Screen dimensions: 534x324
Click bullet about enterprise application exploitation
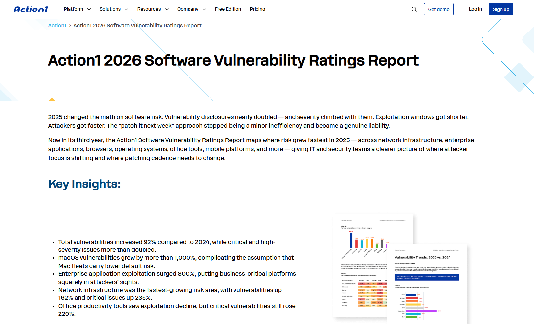(177, 278)
